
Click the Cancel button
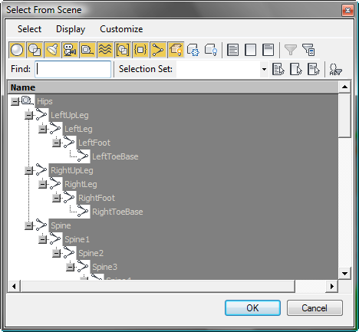[x=315, y=307]
